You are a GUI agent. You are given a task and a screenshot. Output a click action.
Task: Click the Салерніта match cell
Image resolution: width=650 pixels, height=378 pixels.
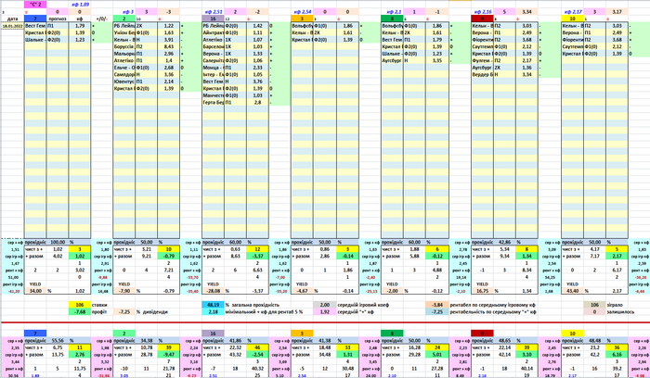[x=213, y=60]
